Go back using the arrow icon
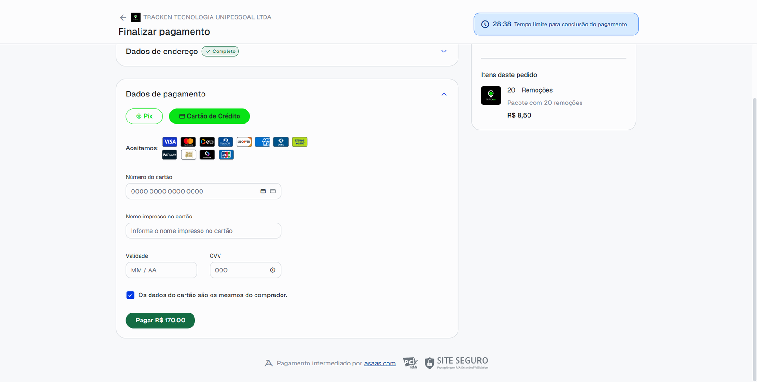Viewport: 757px width, 382px height. 123,17
